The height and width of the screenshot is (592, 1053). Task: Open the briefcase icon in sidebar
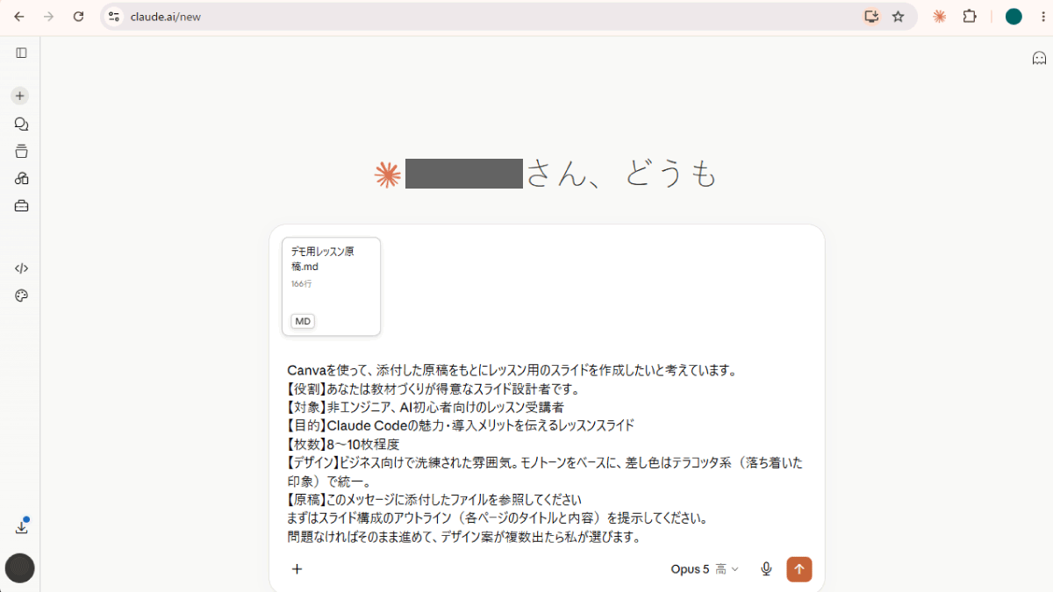pos(21,206)
